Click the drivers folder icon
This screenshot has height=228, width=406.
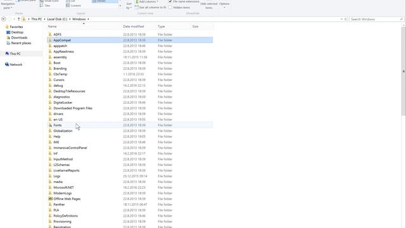tap(50, 113)
